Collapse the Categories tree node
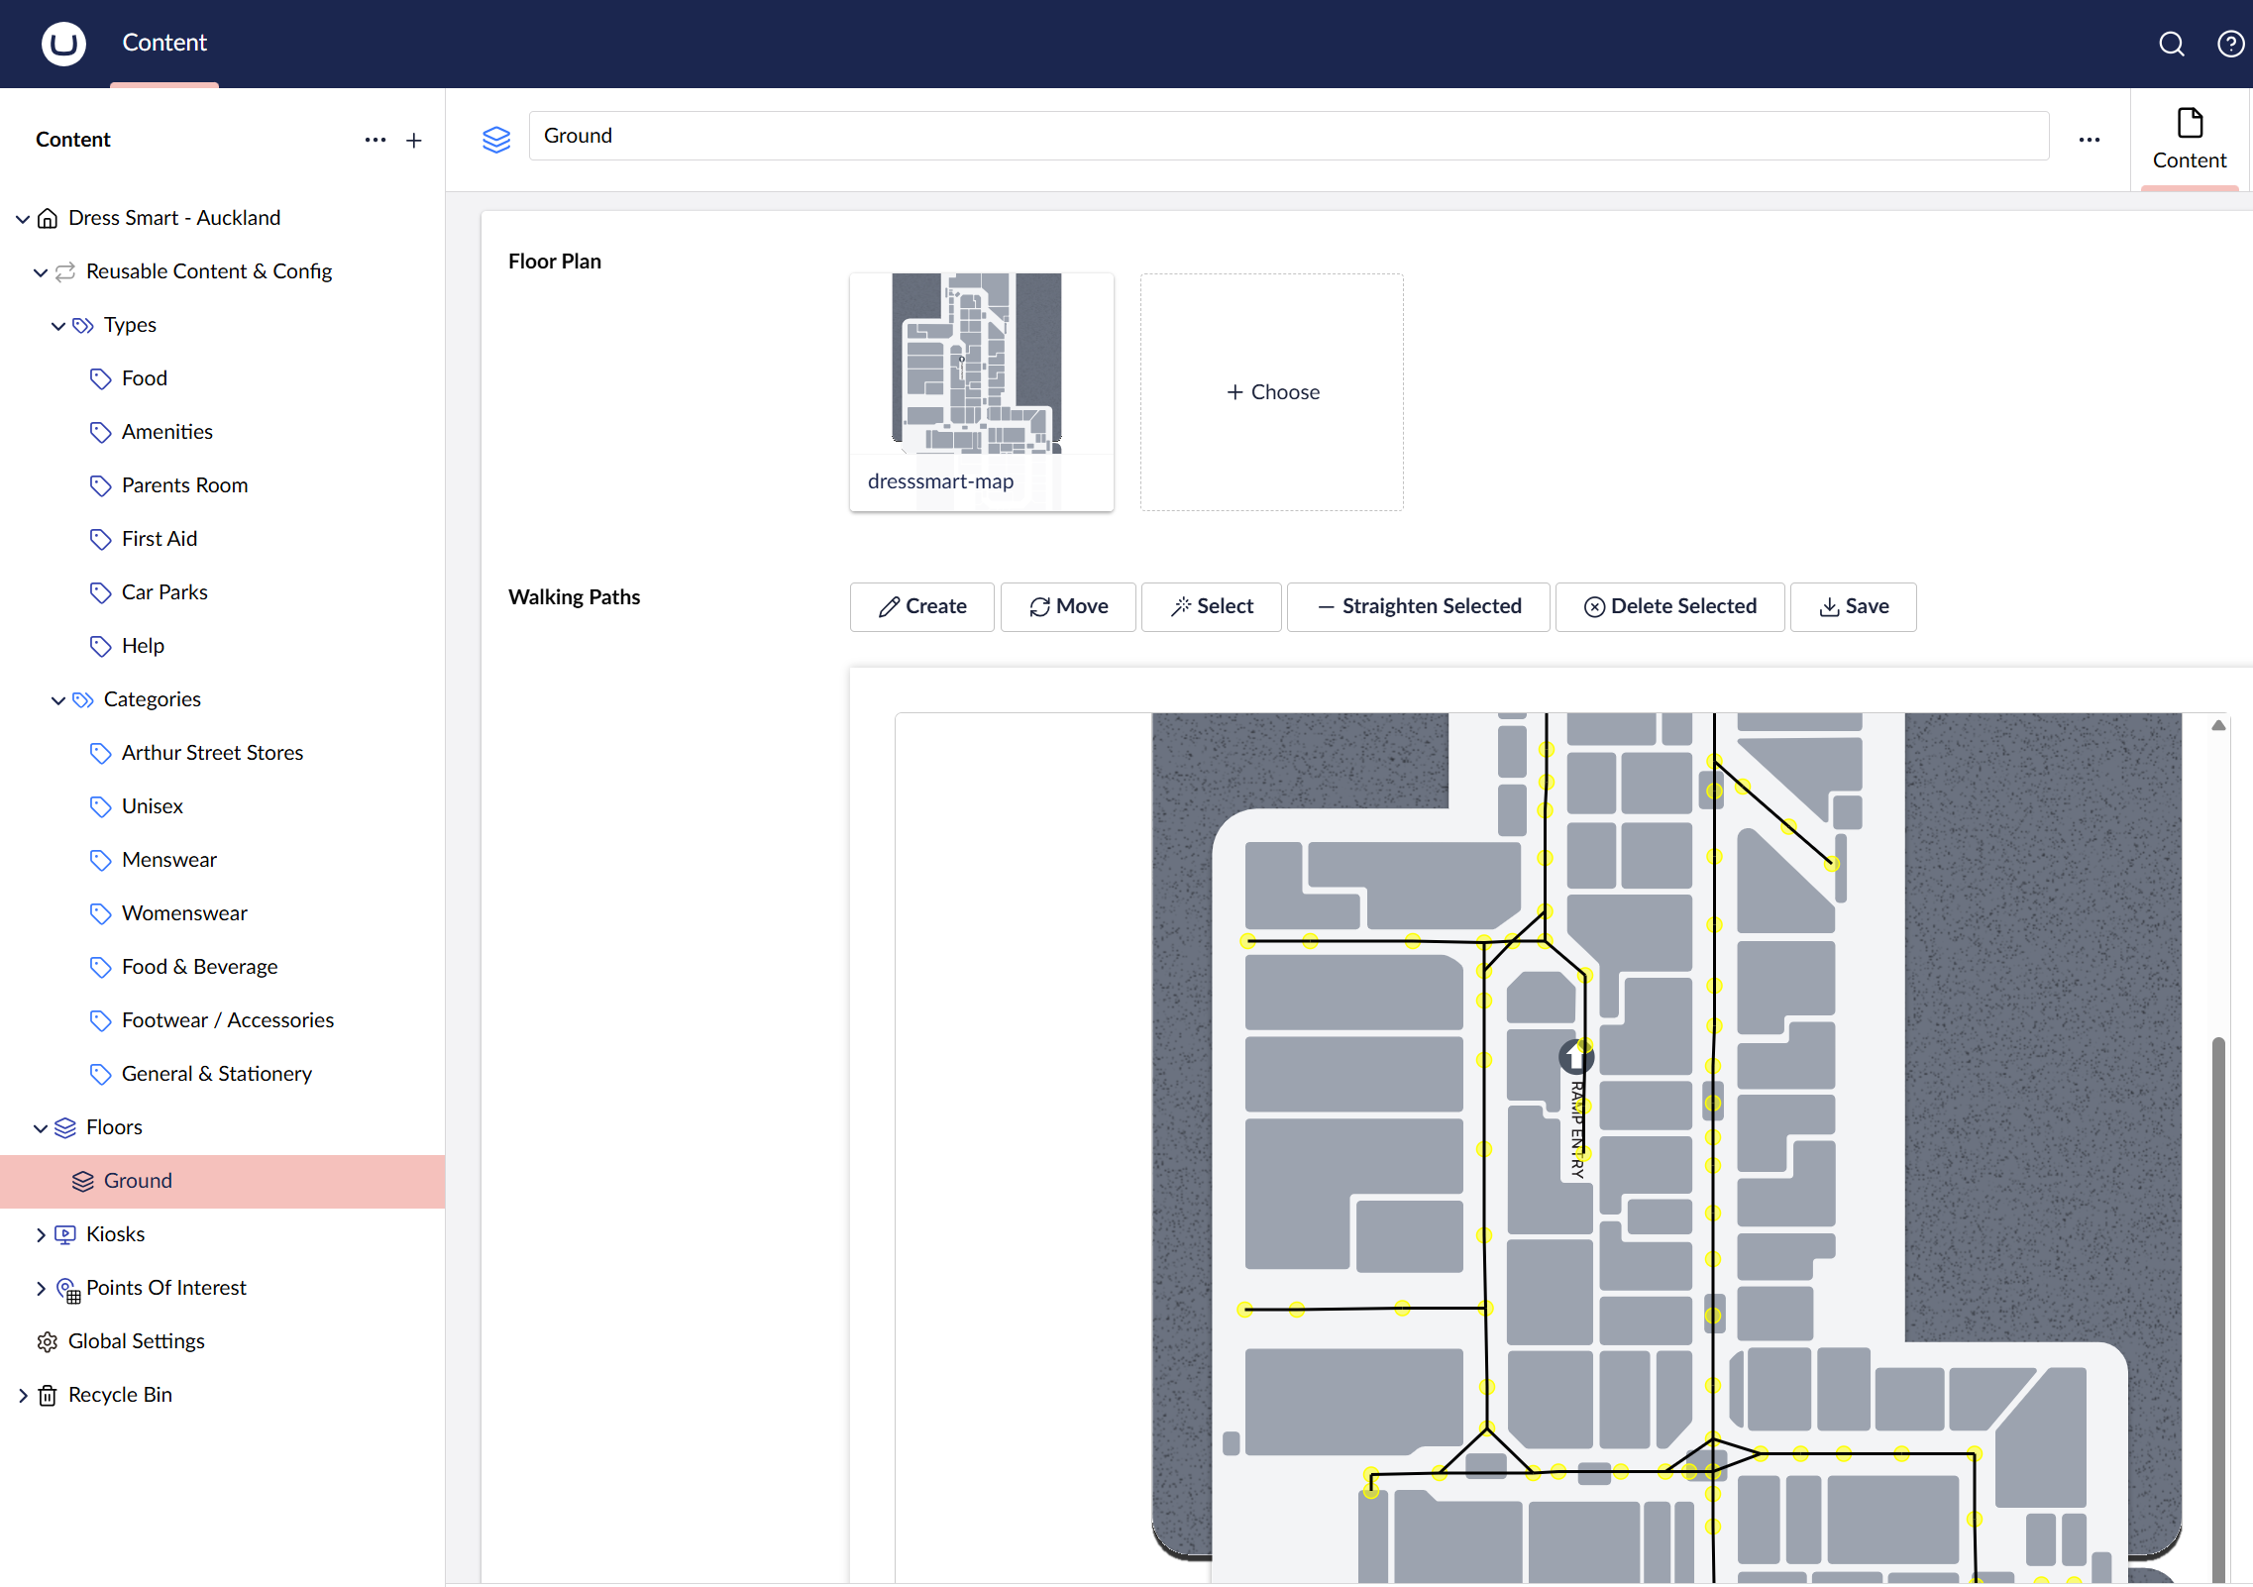Screen dimensions: 2253x1587 click(x=58, y=699)
